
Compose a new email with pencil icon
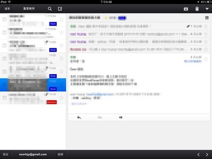click(60, 9)
